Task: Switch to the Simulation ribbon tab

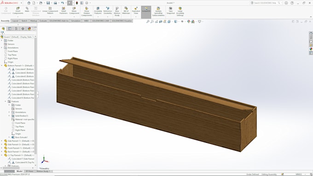Action: point(75,21)
